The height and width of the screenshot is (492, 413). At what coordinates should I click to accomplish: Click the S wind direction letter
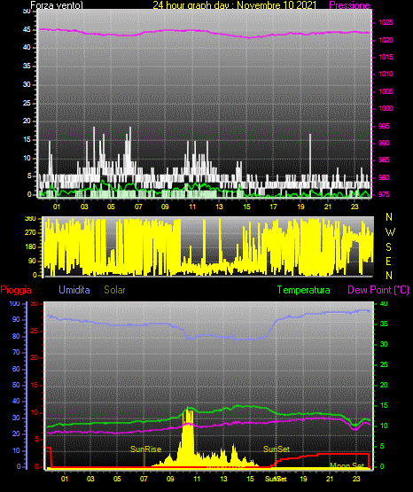tap(388, 247)
